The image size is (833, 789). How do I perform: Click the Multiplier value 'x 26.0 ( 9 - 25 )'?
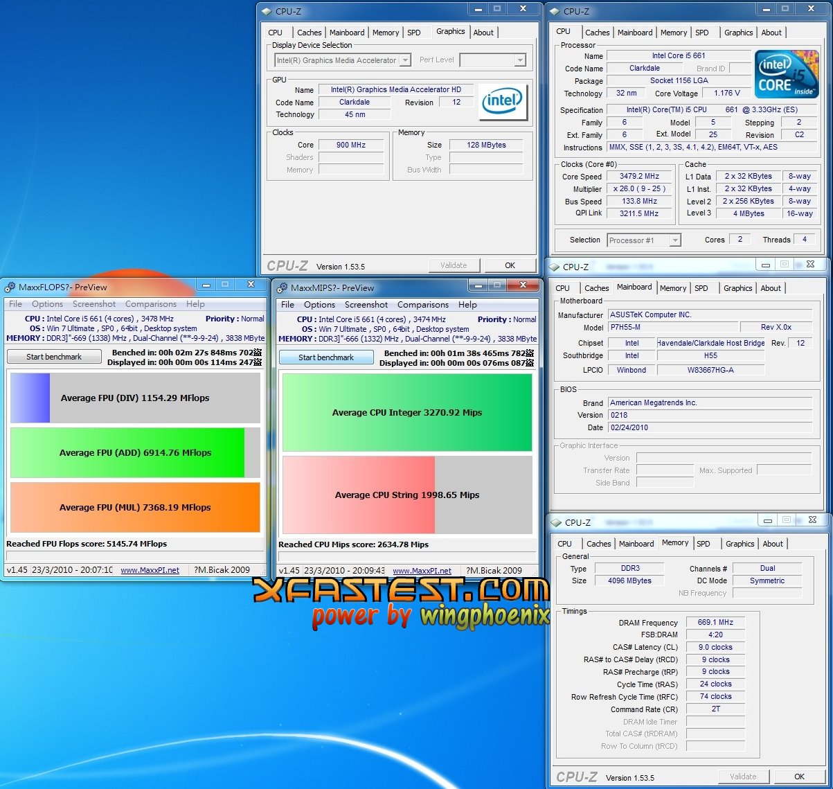click(x=639, y=188)
